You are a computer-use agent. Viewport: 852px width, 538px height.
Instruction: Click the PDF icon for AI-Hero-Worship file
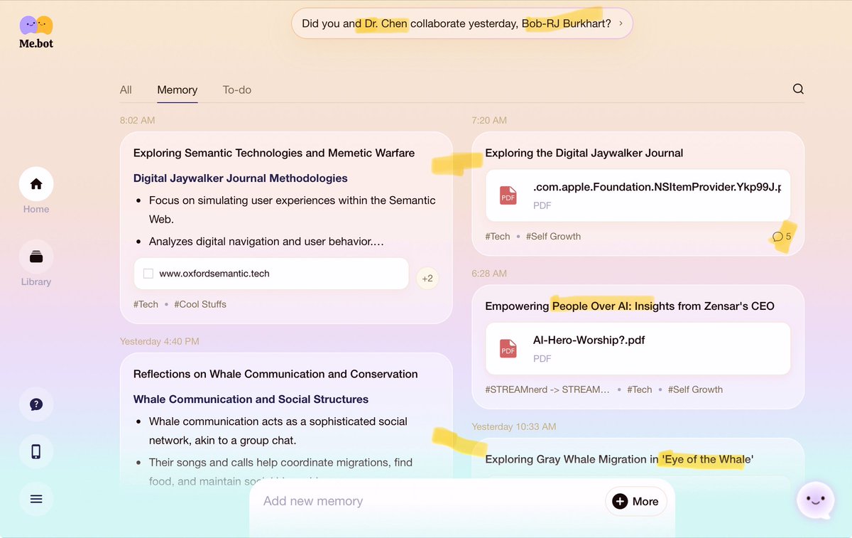pos(508,348)
